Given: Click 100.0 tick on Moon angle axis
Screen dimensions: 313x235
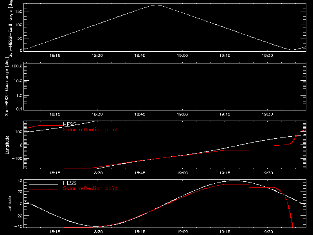Looking at the screenshot, I should 17,66.
